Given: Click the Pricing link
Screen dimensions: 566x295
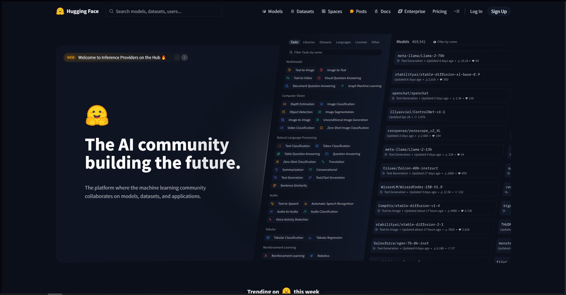Looking at the screenshot, I should (439, 11).
